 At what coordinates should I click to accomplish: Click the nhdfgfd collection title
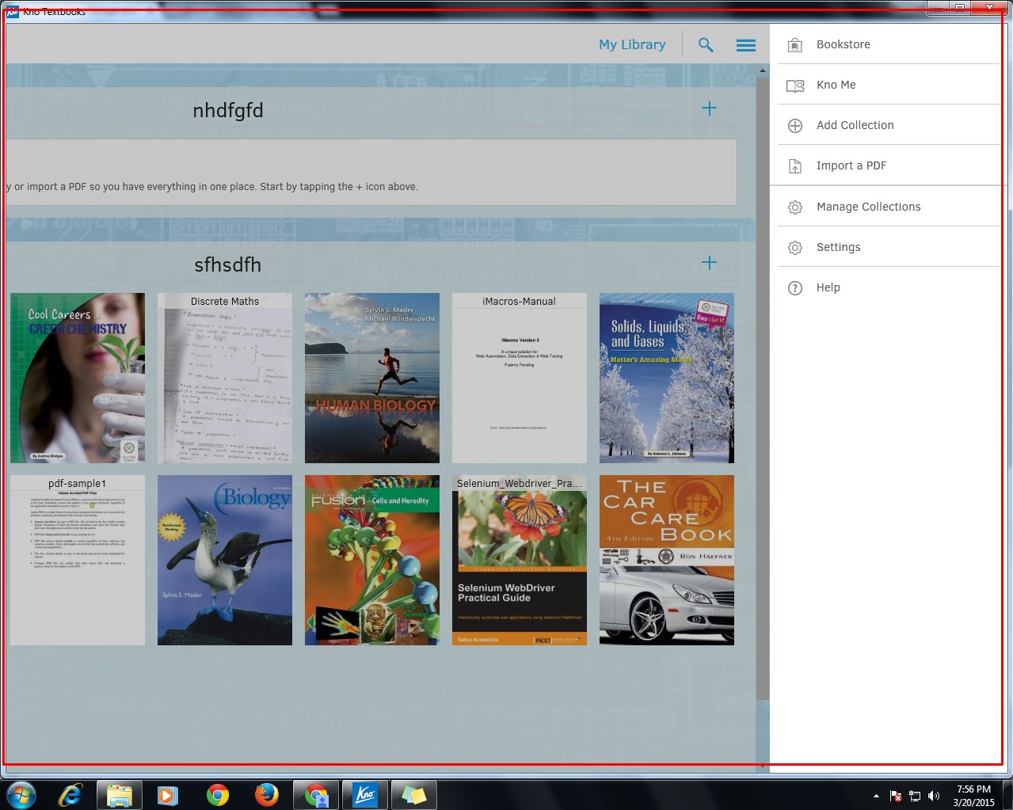pyautogui.click(x=228, y=110)
